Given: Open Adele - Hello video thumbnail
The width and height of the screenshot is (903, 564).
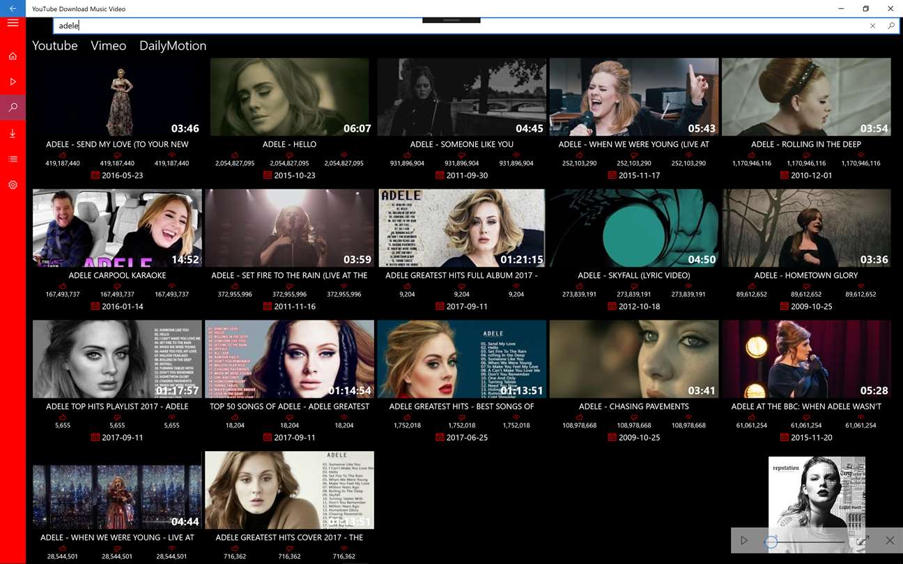Looking at the screenshot, I should pos(289,97).
